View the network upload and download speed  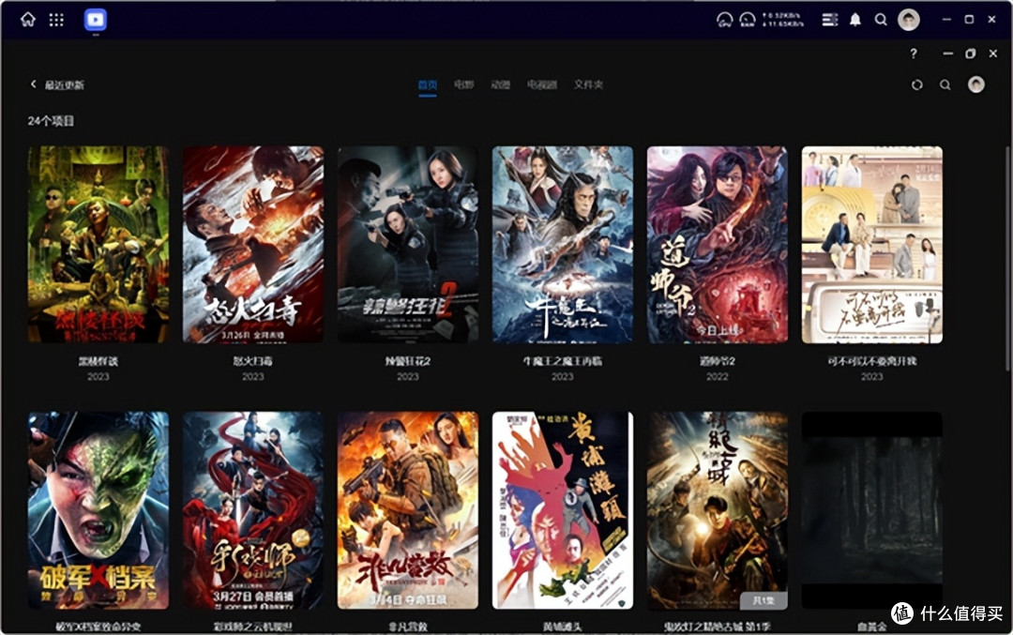click(x=782, y=20)
